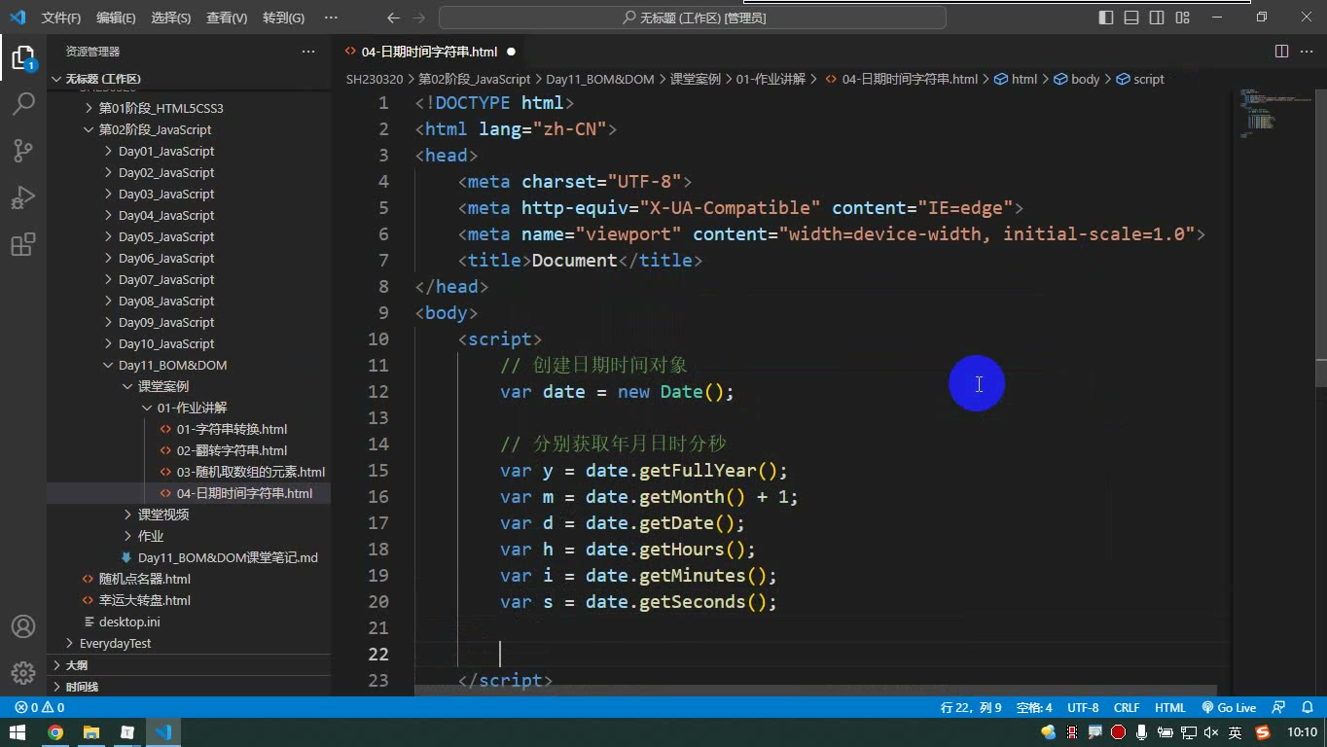
Task: Open Customize Layout in the title bar
Action: [x=1182, y=18]
